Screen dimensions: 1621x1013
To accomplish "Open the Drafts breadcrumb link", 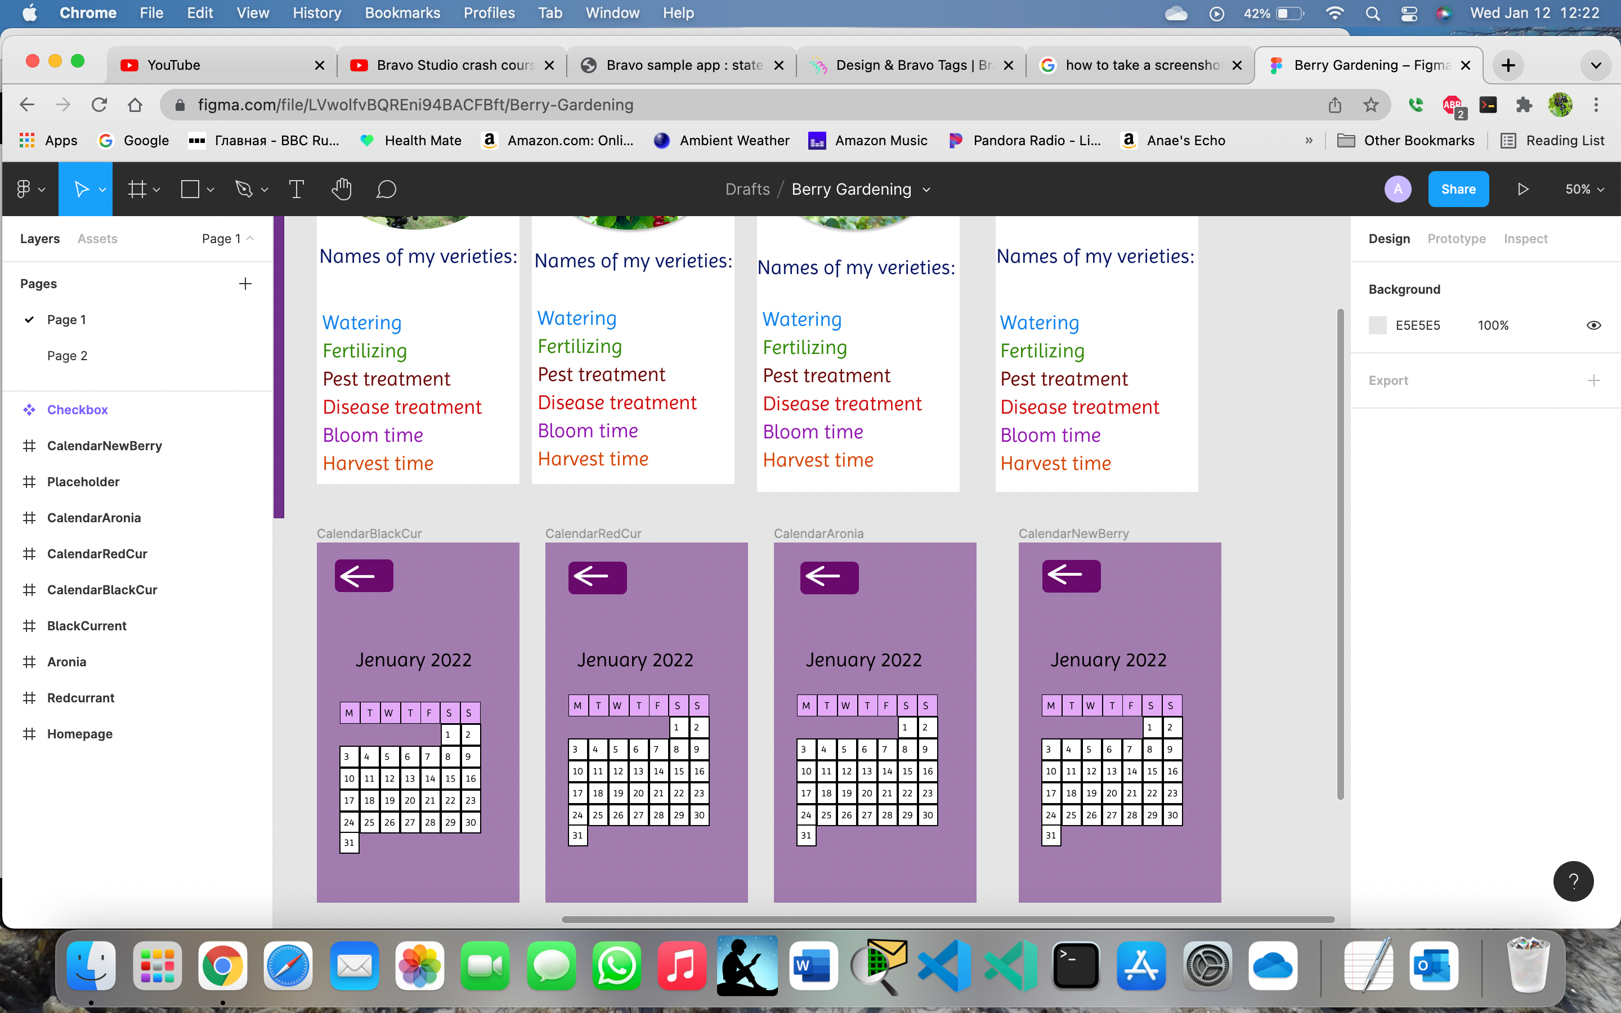I will point(747,190).
